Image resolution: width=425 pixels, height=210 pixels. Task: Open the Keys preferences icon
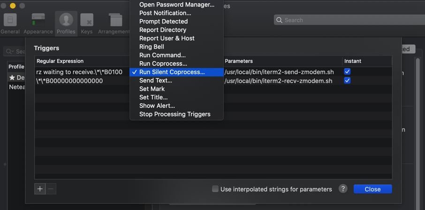(x=87, y=22)
